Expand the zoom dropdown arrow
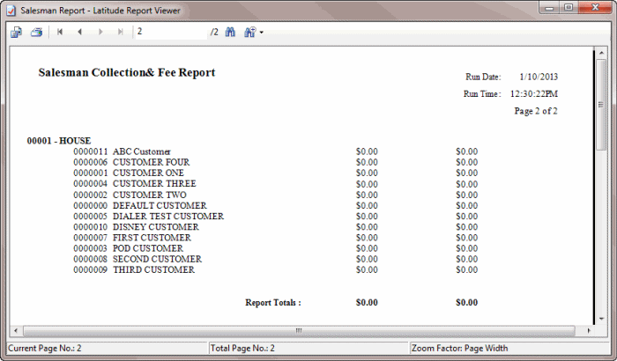Image resolution: width=617 pixels, height=361 pixels. point(261,33)
